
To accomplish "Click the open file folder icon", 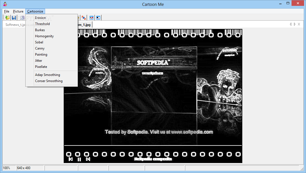I will pyautogui.click(x=8, y=18).
